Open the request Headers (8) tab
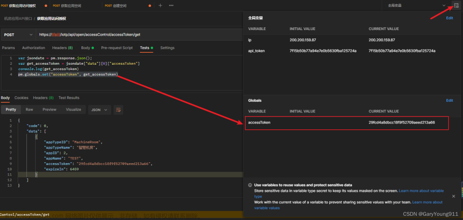The image size is (463, 220). [x=63, y=48]
